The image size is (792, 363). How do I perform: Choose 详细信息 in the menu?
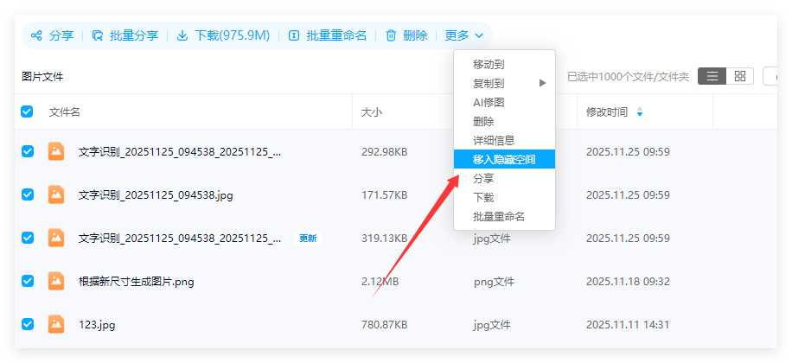pyautogui.click(x=494, y=141)
